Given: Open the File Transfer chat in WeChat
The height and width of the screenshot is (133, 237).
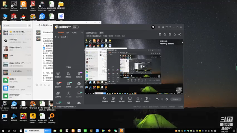Looking at the screenshot, I should 17,96.
